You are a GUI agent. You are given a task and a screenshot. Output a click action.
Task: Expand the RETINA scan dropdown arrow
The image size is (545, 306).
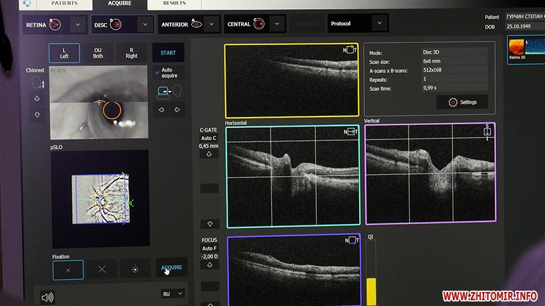(x=78, y=24)
